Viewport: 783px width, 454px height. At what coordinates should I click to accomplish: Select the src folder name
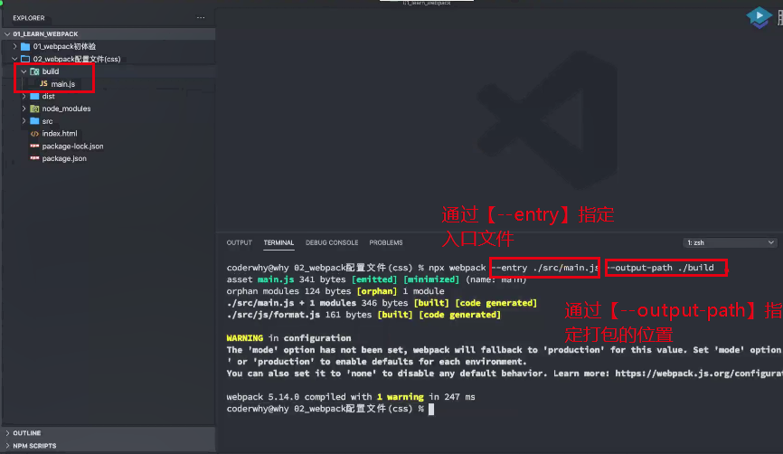(47, 121)
